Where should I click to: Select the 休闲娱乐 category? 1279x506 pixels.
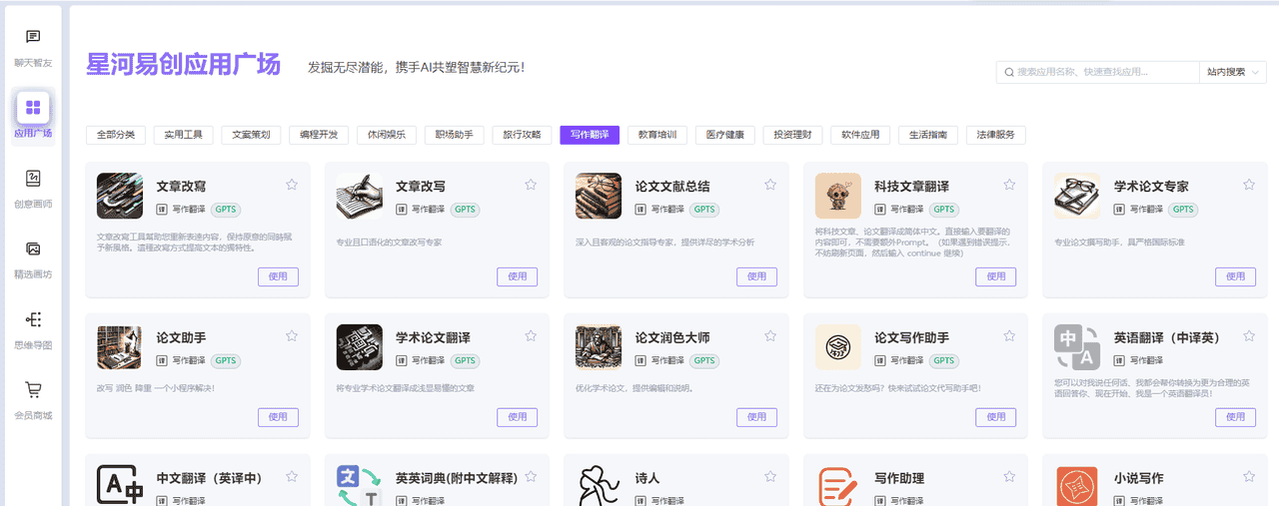coord(387,135)
